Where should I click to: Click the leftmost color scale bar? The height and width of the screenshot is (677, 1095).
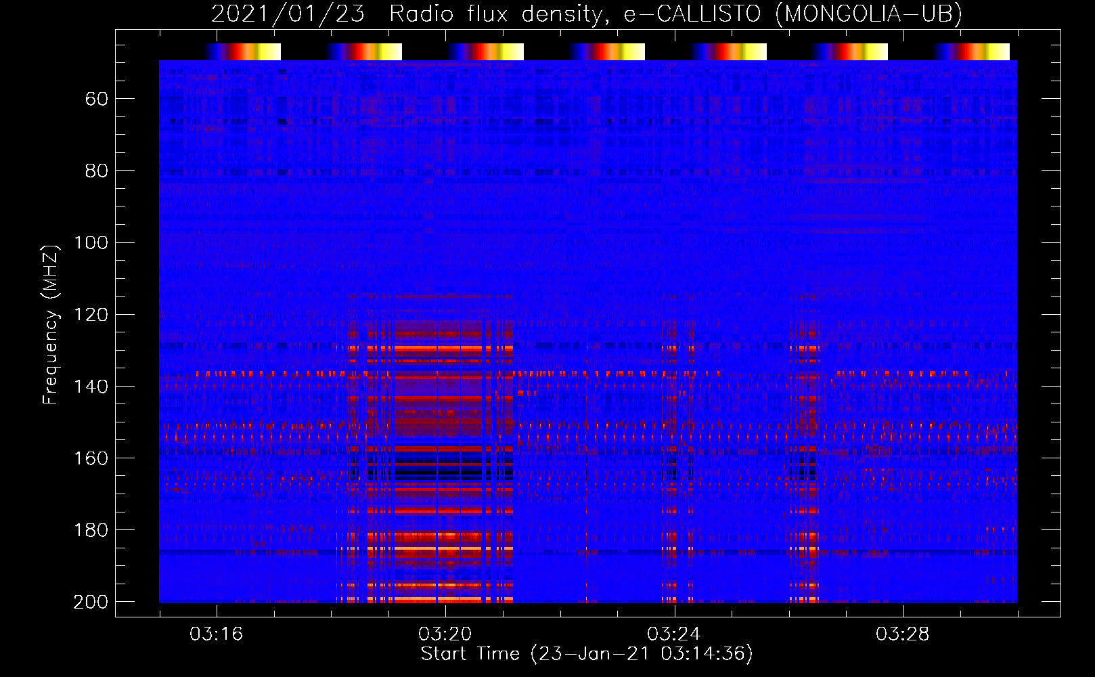tap(243, 52)
